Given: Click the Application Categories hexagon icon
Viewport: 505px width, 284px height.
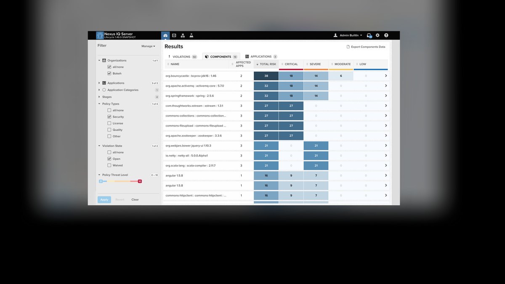Looking at the screenshot, I should click(x=104, y=90).
